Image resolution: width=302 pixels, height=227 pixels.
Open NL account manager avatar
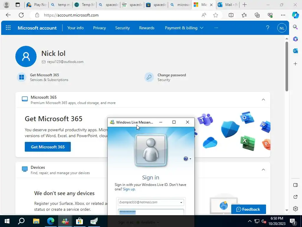tap(282, 28)
